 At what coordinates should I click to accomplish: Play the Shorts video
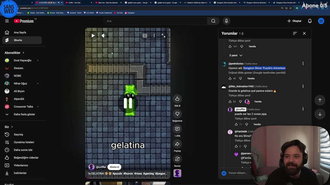pos(93,36)
